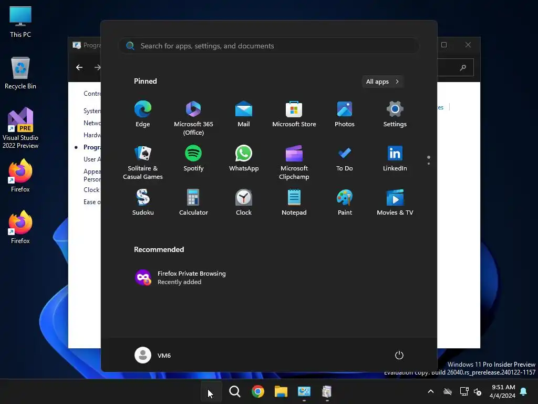Open Firefox Private Browsing recommendation

(181, 278)
